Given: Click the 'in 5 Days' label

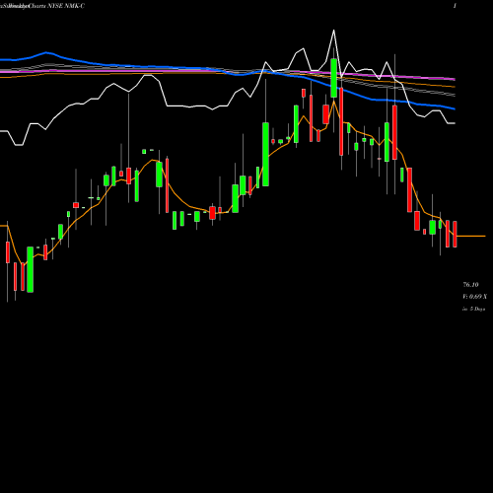Looking at the screenshot, I should pos(474,309).
